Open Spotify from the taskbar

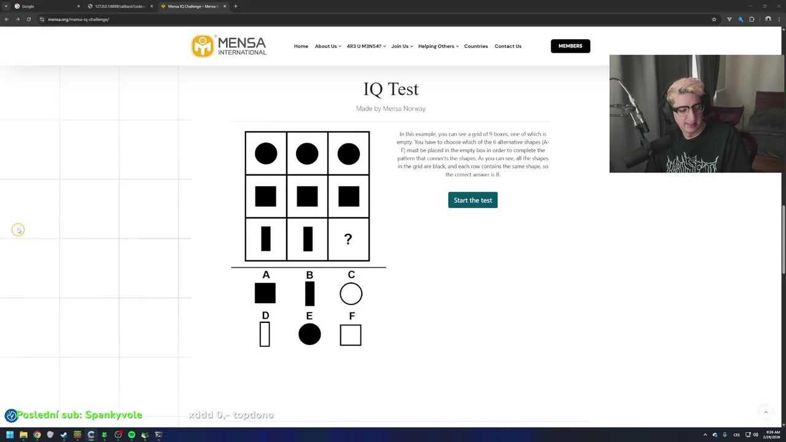(131, 435)
